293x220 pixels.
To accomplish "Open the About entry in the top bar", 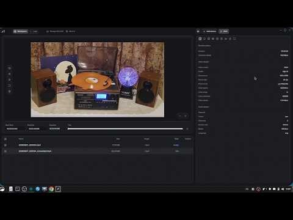I will (x=71, y=31).
